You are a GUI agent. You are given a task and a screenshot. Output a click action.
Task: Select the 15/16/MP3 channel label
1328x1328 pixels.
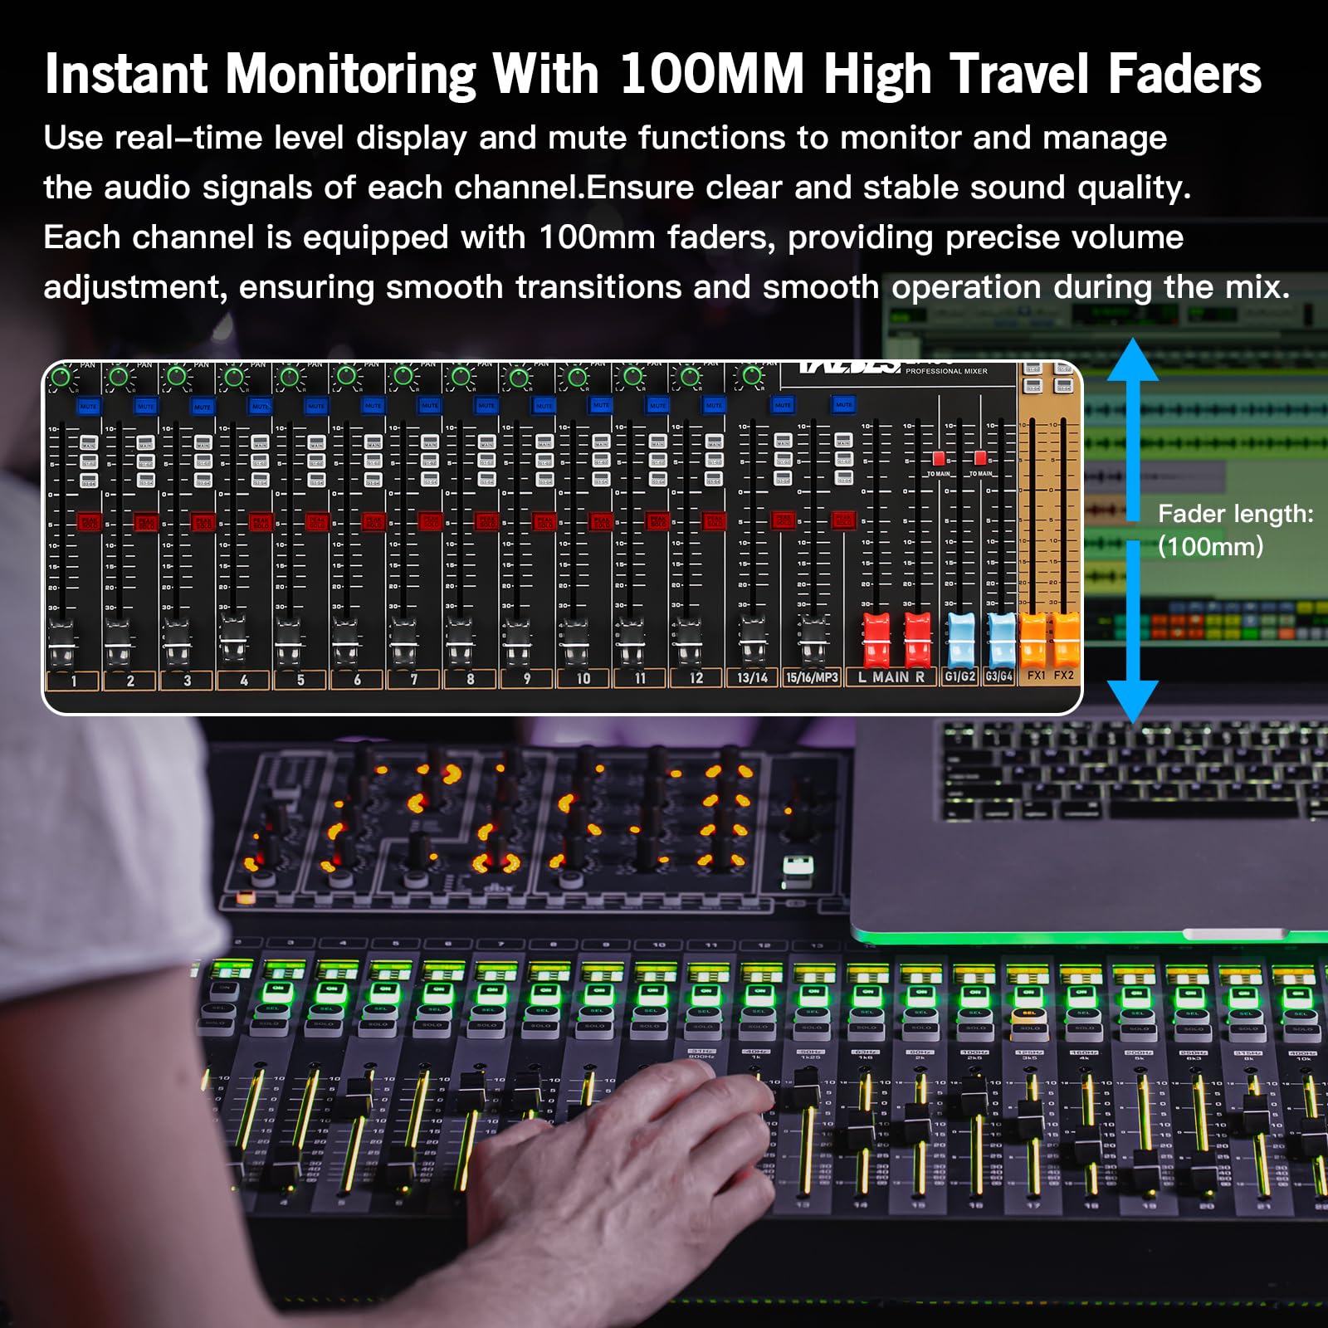[813, 676]
